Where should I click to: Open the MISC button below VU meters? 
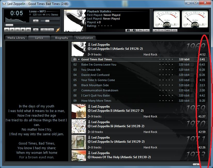(168, 30)
